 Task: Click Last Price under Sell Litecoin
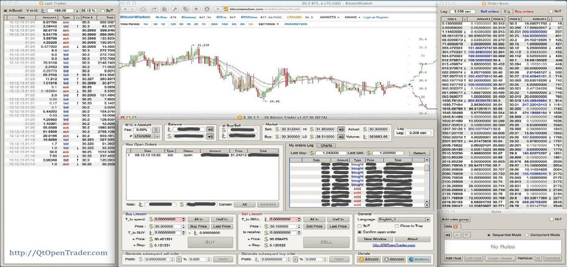click(338, 226)
